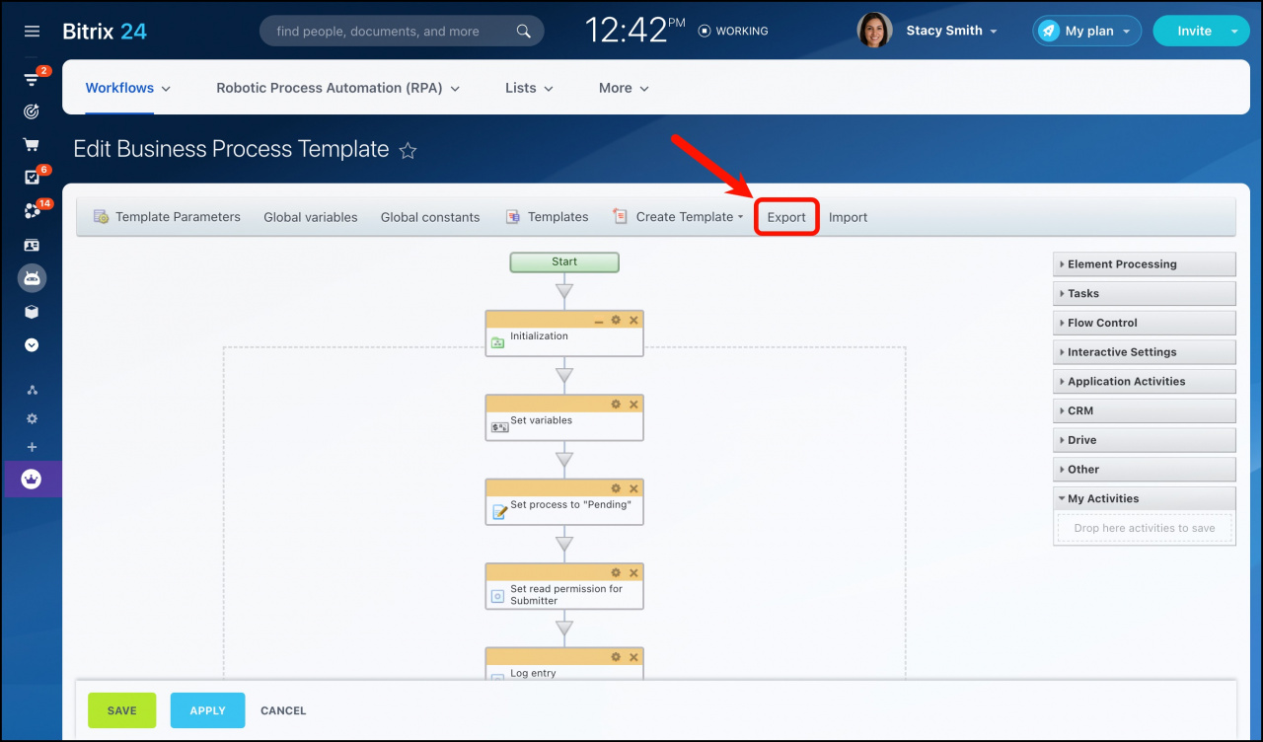Open gear on Set process to Pending block
1263x742 pixels.
(x=616, y=488)
